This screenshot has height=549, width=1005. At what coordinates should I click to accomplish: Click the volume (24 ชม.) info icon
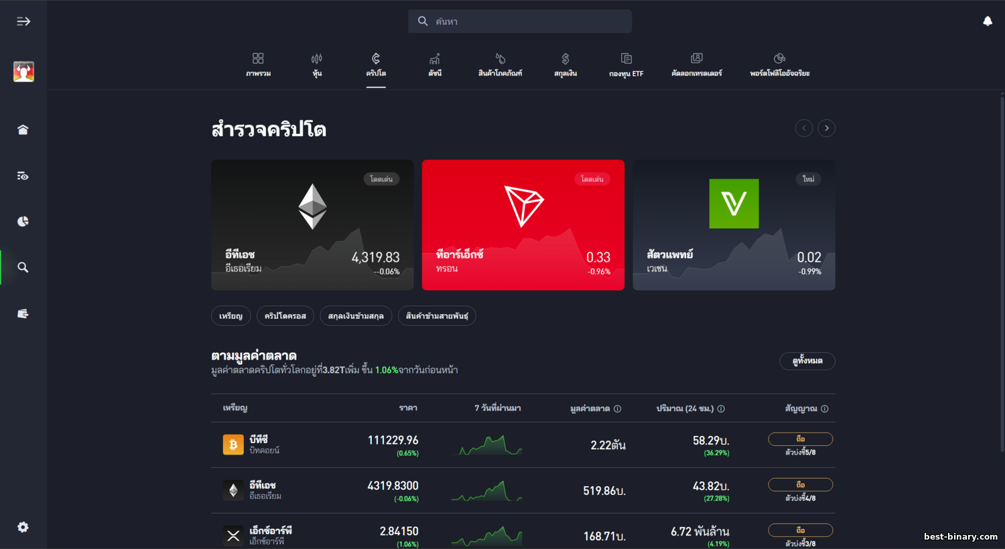[721, 408]
